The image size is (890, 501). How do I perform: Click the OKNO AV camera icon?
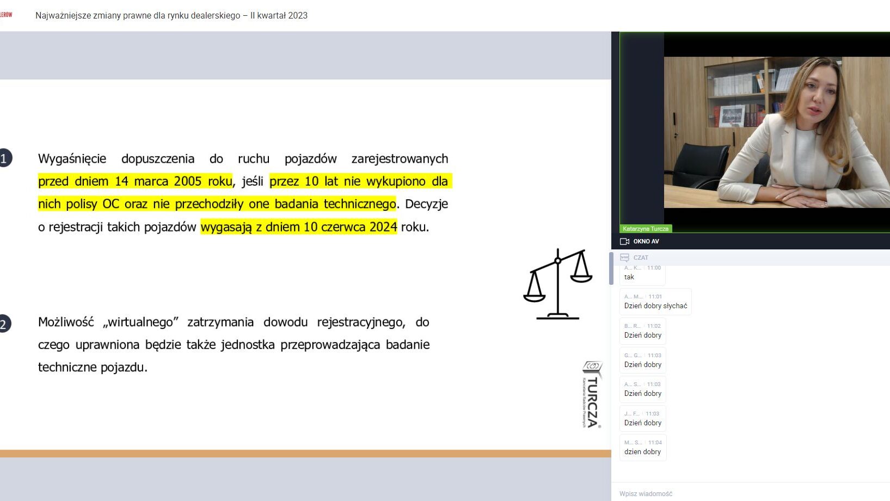pos(624,241)
